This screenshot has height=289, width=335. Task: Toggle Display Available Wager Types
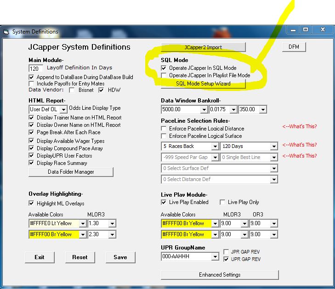coord(31,141)
